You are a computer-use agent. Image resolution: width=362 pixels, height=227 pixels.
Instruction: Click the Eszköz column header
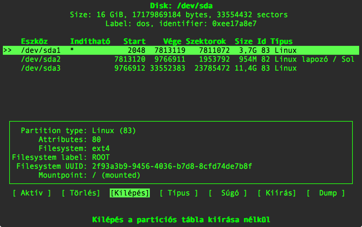pos(34,41)
